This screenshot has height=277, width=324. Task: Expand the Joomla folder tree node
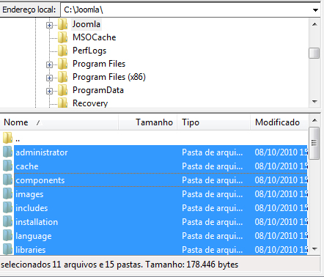tap(49, 25)
